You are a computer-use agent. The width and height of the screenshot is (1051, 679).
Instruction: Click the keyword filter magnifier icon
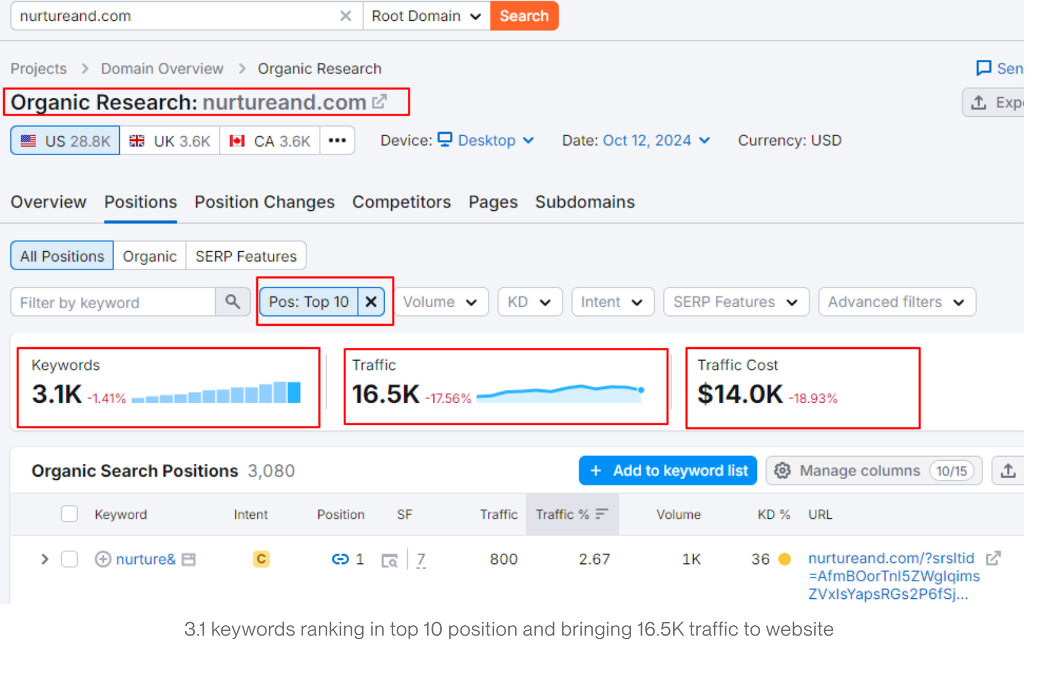coord(232,302)
